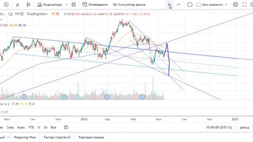
Task: Open the Д timeframe selector
Action: (17, 5)
